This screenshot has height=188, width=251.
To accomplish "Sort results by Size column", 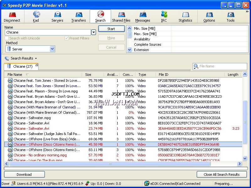I will click(93, 75).
